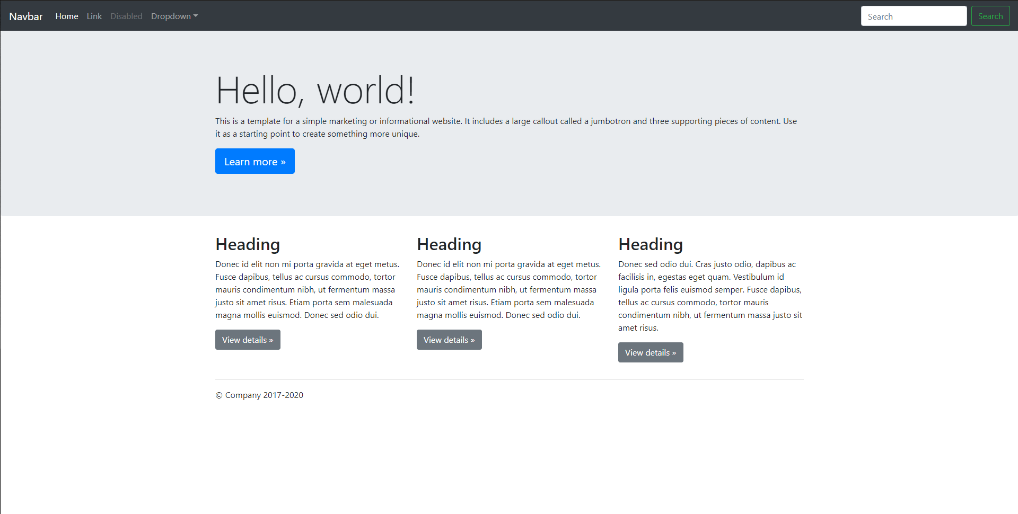Click the middle Heading title
The width and height of the screenshot is (1018, 514).
pos(449,244)
